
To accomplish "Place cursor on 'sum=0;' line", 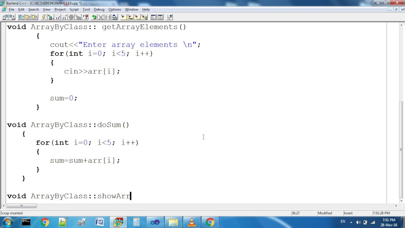I will pos(64,98).
